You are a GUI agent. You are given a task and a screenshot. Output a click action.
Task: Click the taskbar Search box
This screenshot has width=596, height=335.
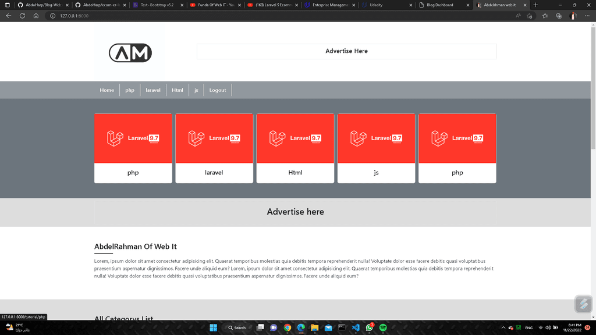(x=237, y=327)
